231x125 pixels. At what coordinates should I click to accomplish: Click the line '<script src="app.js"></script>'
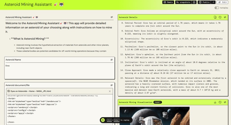coord(20,113)
